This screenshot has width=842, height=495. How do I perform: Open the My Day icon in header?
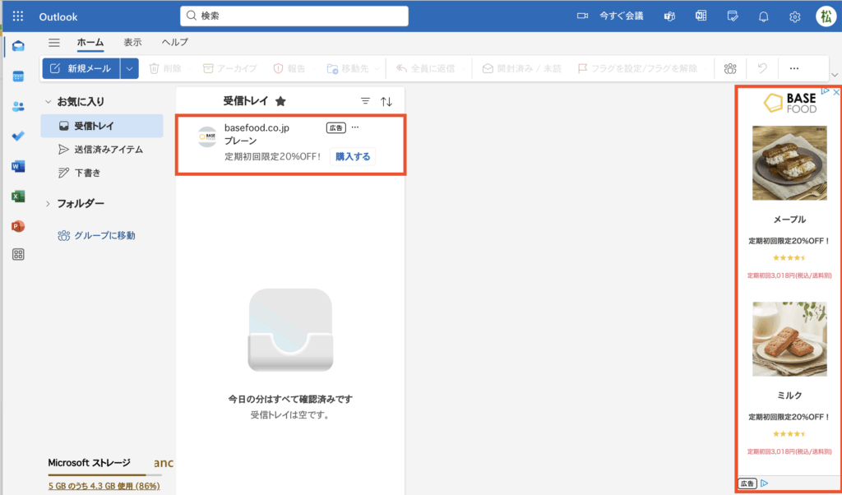coord(733,16)
